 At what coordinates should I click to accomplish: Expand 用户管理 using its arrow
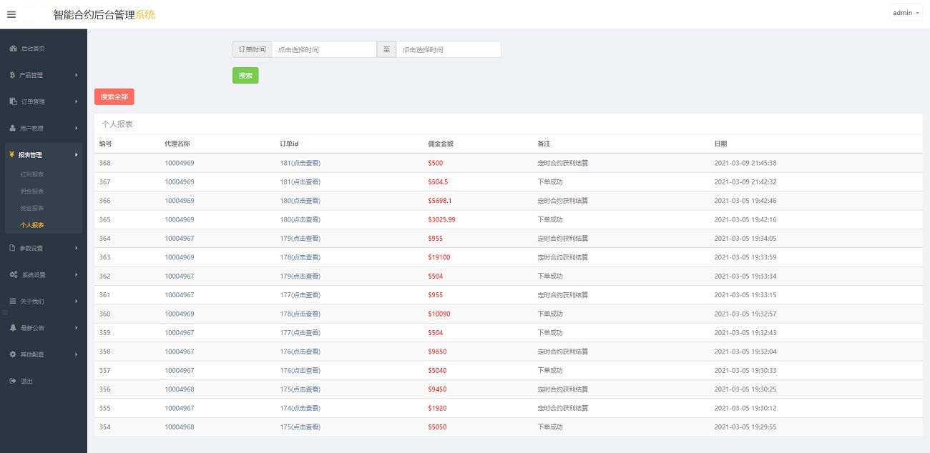tap(77, 128)
